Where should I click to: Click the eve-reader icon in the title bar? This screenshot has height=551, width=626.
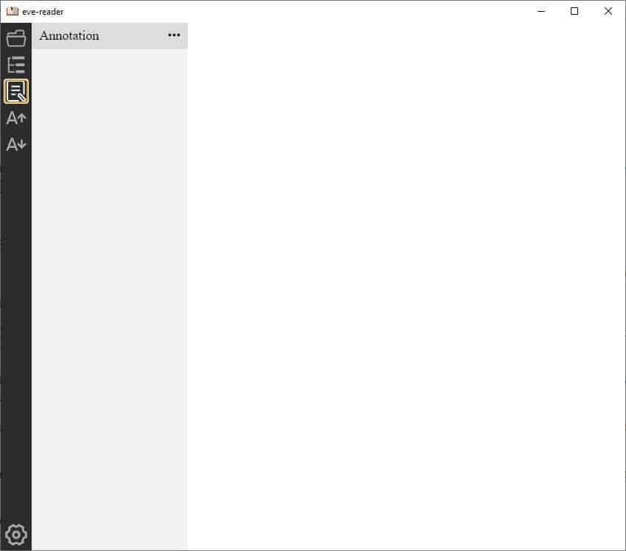click(x=13, y=11)
